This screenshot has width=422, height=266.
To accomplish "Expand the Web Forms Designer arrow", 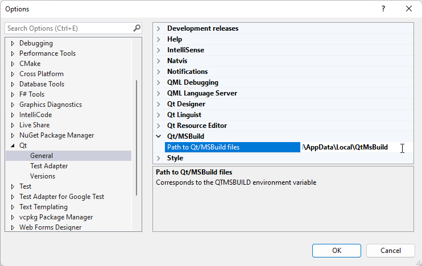I will coord(13,227).
